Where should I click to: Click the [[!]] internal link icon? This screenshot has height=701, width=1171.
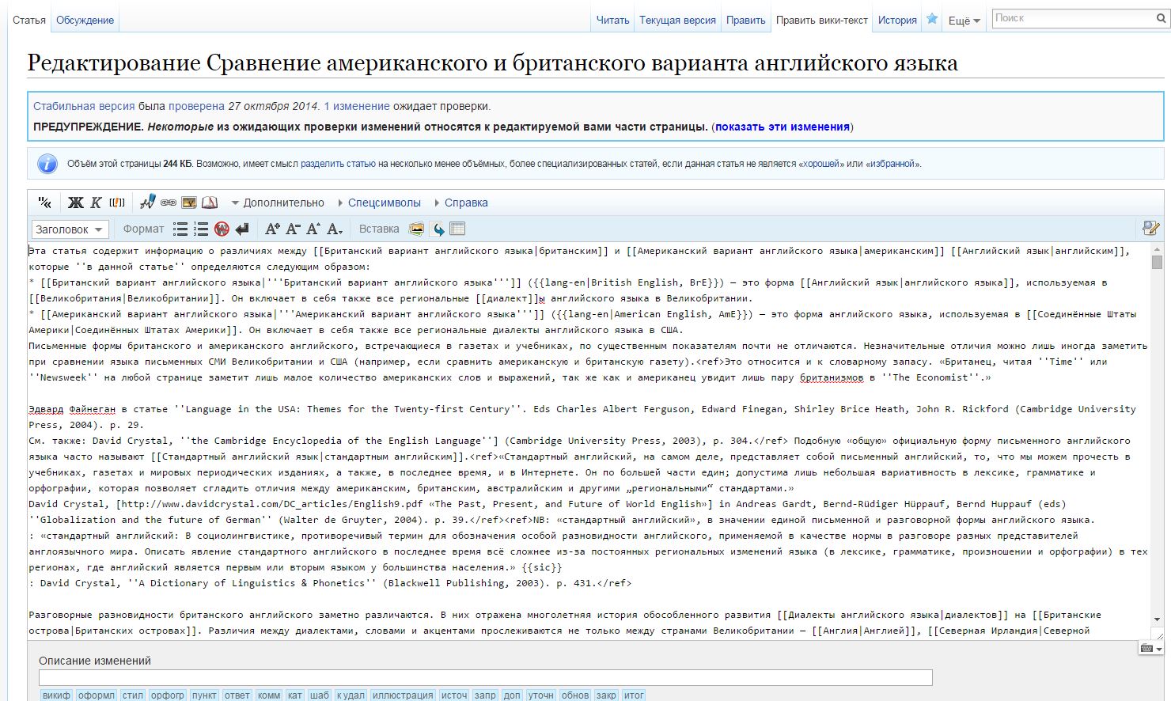[117, 203]
